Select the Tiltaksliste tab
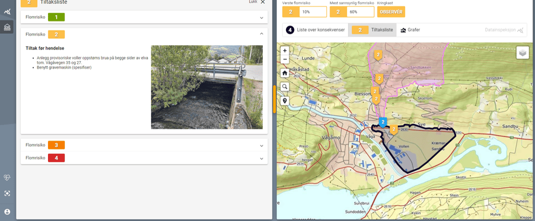Image resolution: width=535 pixels, height=221 pixels. click(x=372, y=30)
